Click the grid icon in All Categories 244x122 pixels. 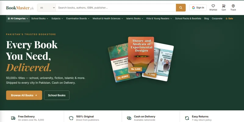(x=9, y=19)
